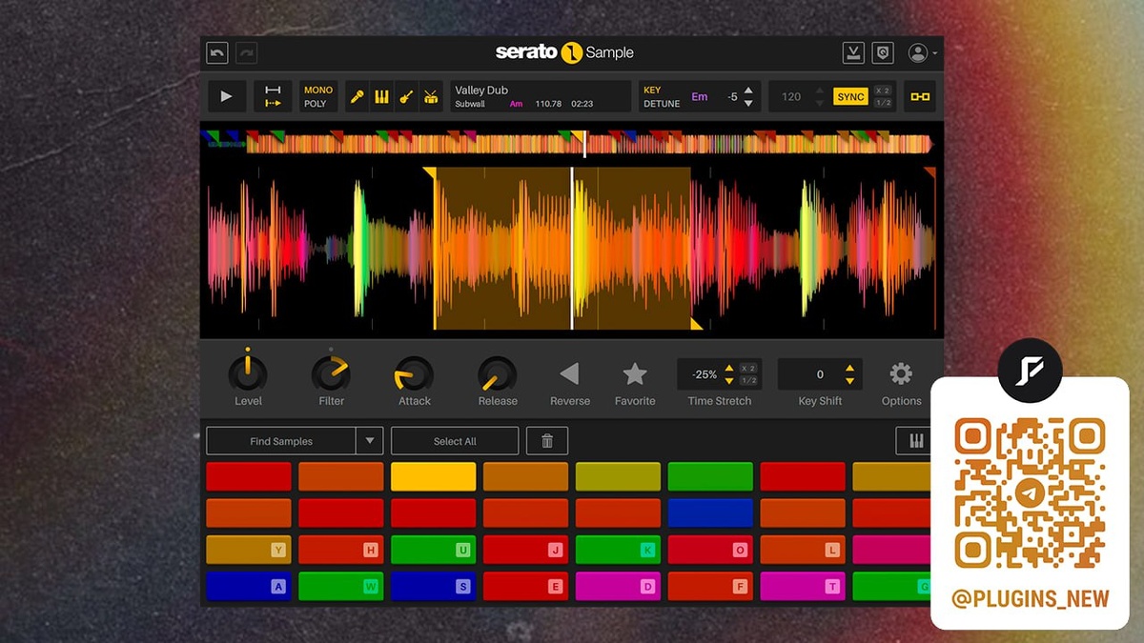
Task: Toggle the pad trigger mode icon beside play
Action: tap(273, 96)
